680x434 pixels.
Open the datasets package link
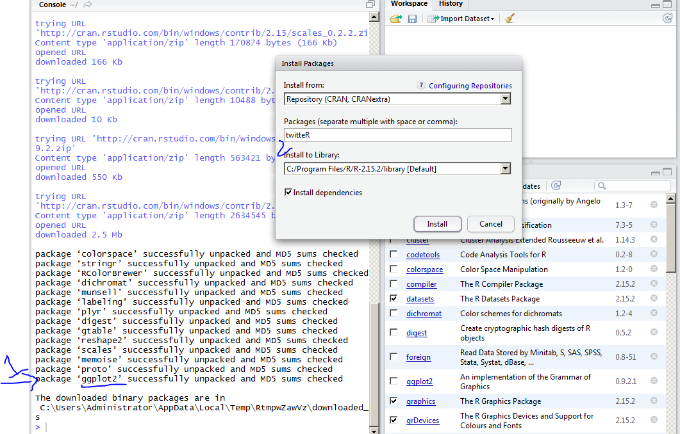[x=420, y=299]
